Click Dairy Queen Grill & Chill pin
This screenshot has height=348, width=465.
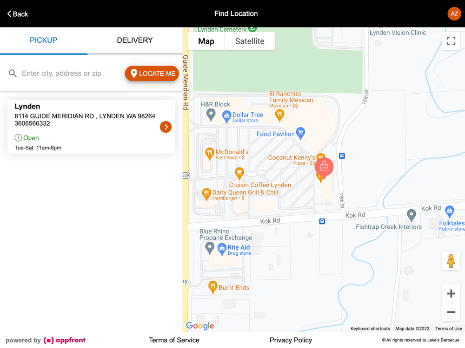point(206,194)
